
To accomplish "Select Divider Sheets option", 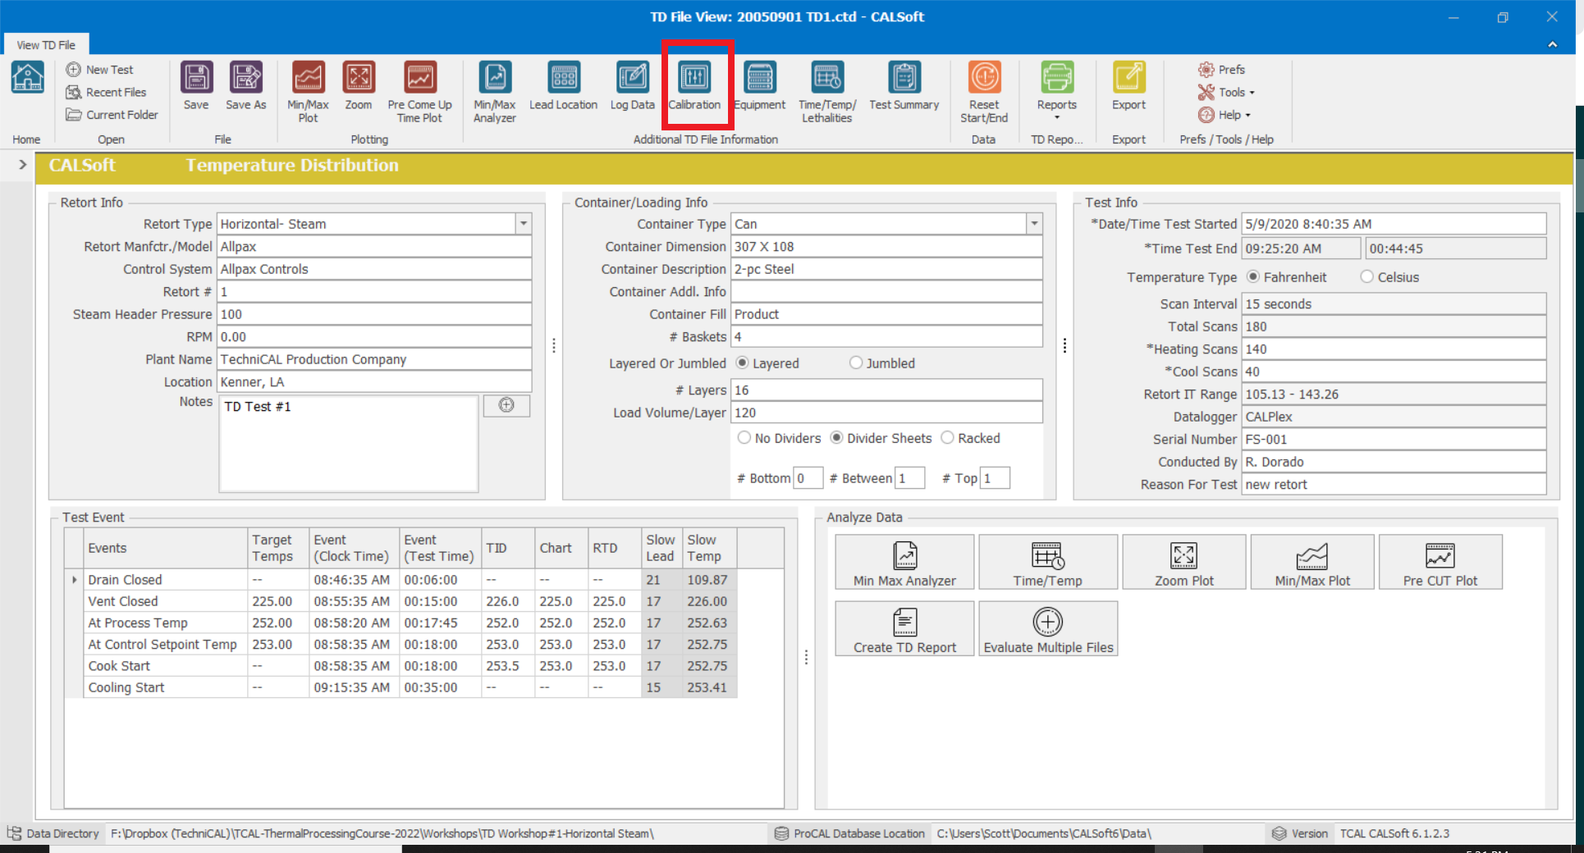I will [x=836, y=438].
